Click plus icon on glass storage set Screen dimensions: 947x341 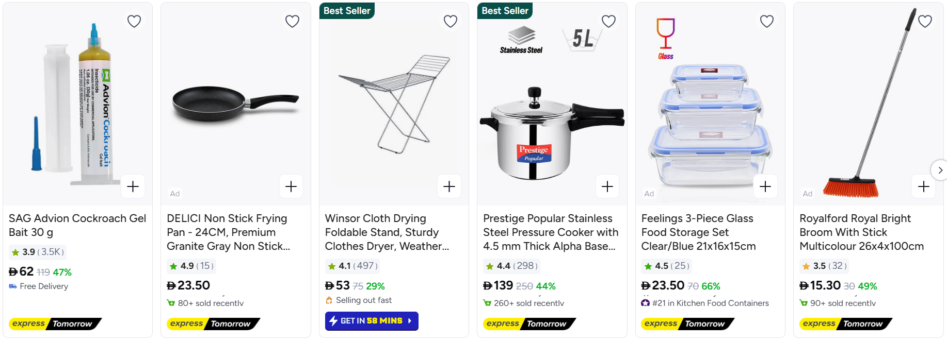(x=765, y=186)
